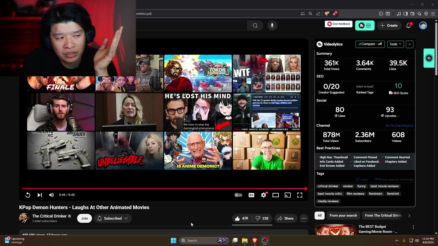The image size is (438, 246).
Task: Click the YouTube search magnifier button
Action: [x=255, y=25]
